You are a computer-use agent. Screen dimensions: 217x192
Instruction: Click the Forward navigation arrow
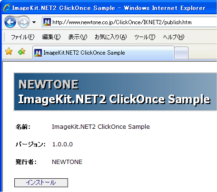(x=23, y=22)
